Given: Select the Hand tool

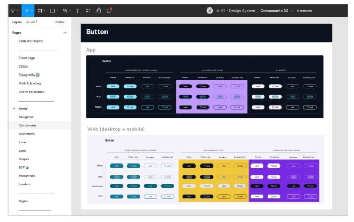Looking at the screenshot, I should point(99,10).
